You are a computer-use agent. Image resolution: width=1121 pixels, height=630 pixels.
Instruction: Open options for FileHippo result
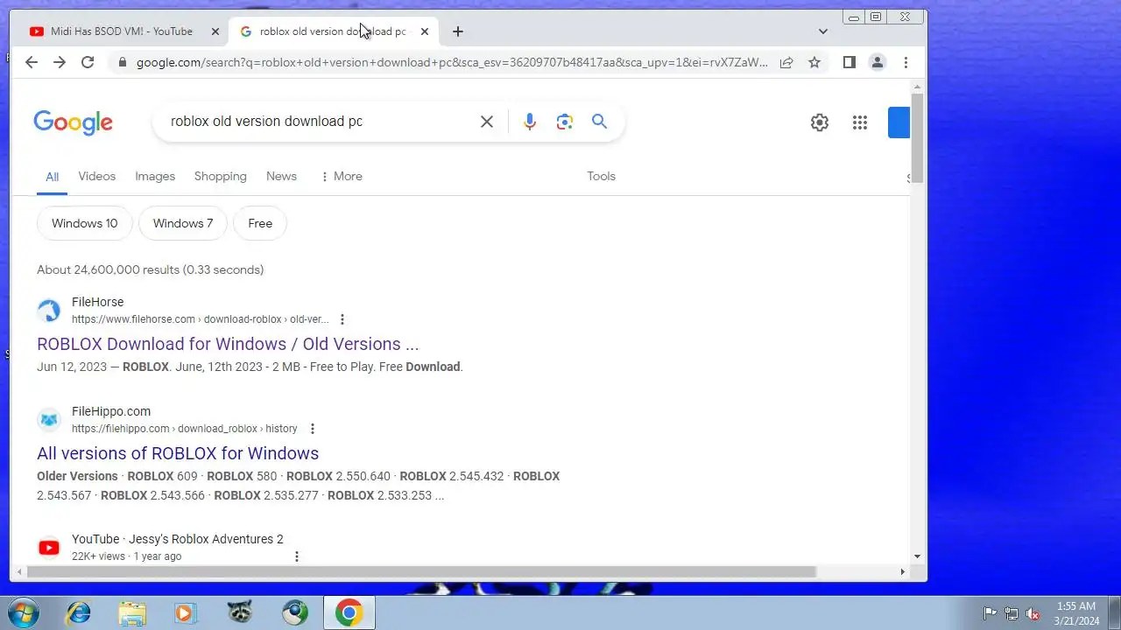pos(313,429)
